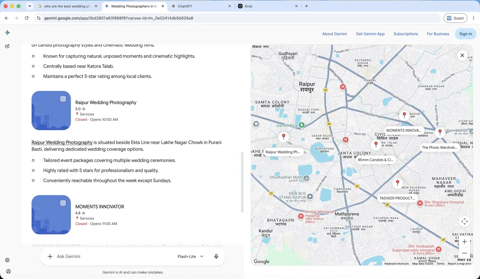Click the browser address bar
Viewport: 480px width, 279px height.
pos(238,18)
